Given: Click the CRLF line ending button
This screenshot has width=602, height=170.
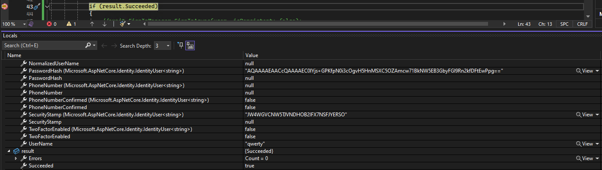Looking at the screenshot, I should tap(582, 24).
